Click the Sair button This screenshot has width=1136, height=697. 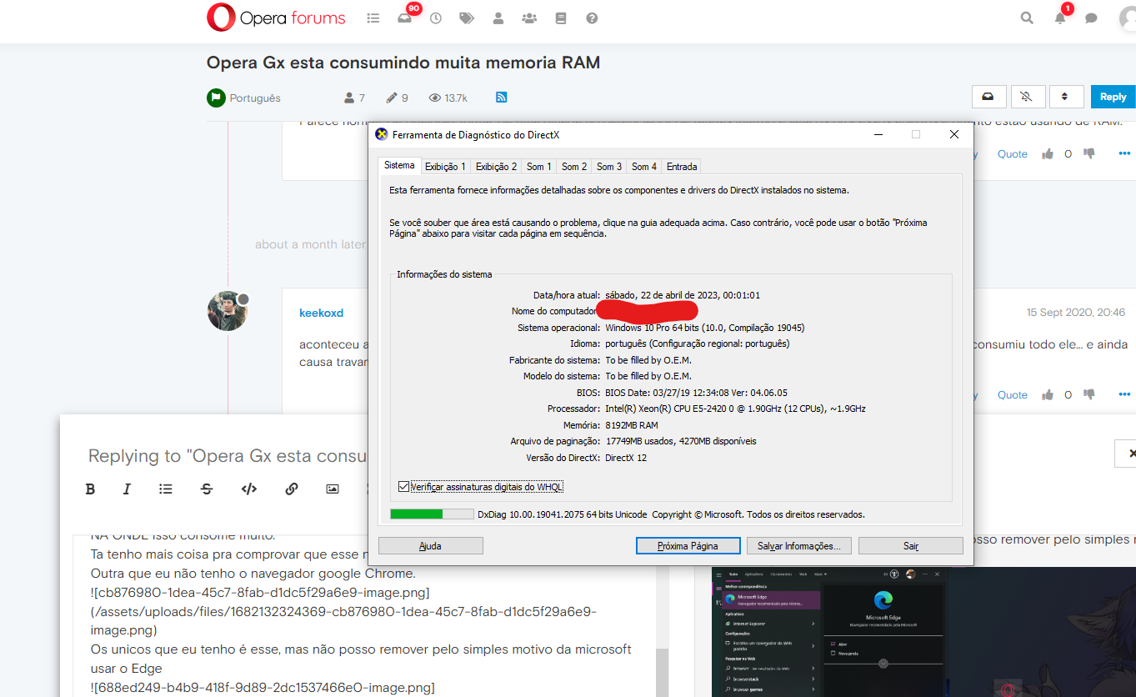point(911,546)
